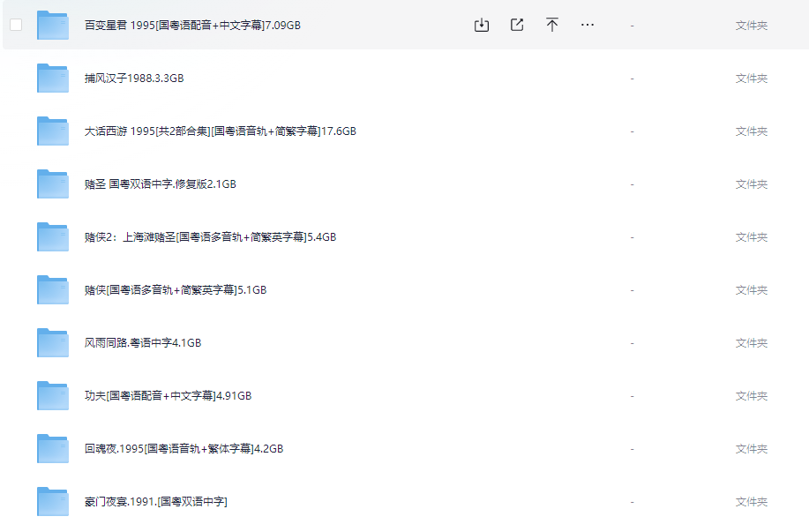Click the 捕风汉子 folder icon

coord(53,79)
